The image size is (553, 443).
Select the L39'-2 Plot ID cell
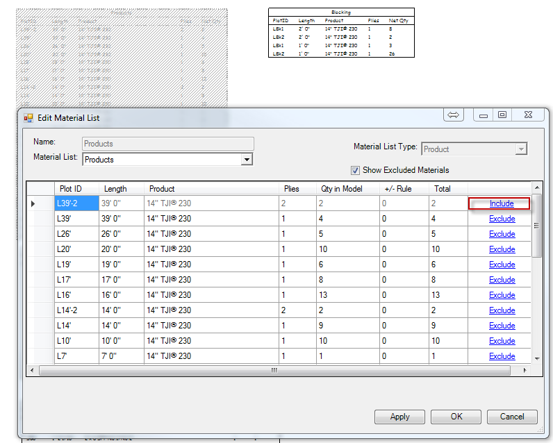coord(76,203)
